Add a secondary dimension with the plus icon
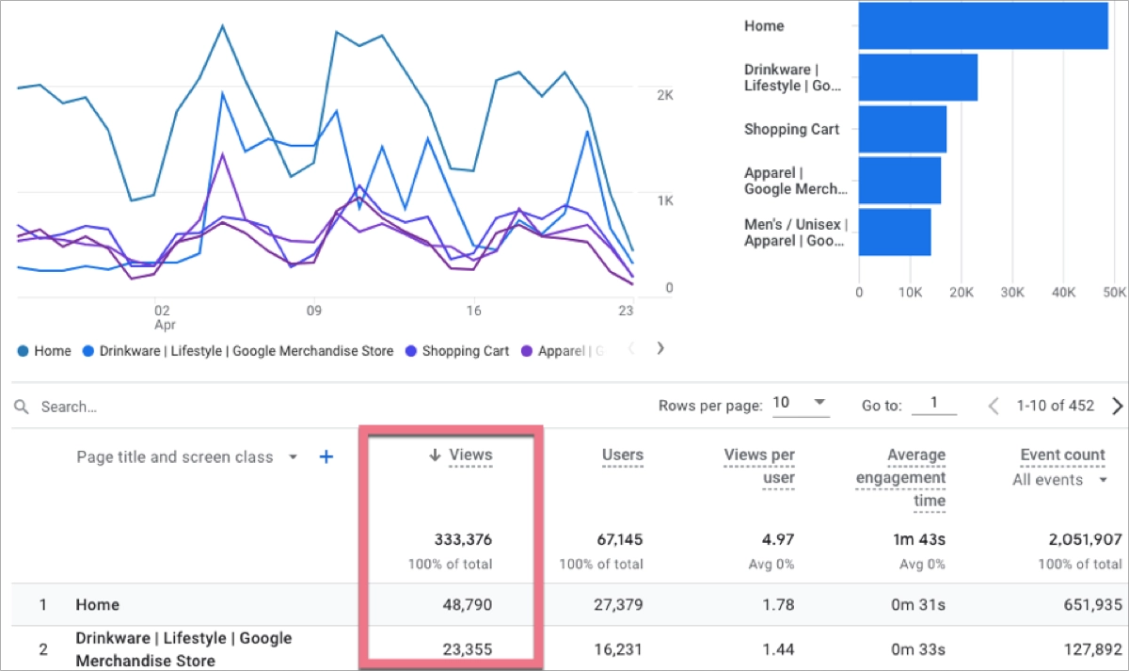 click(x=326, y=456)
